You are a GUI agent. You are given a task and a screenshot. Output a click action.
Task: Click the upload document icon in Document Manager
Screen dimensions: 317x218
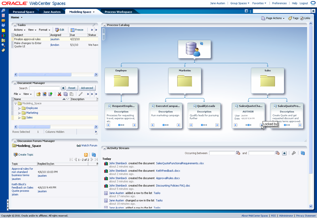click(x=50, y=94)
